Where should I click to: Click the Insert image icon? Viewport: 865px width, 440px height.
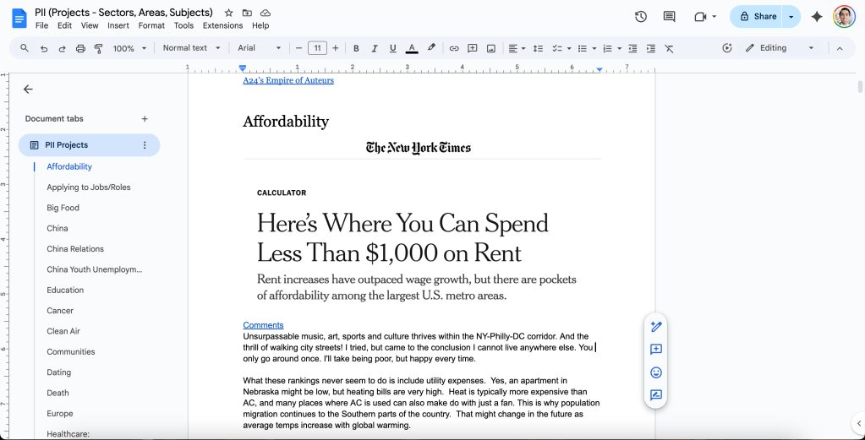tap(490, 48)
